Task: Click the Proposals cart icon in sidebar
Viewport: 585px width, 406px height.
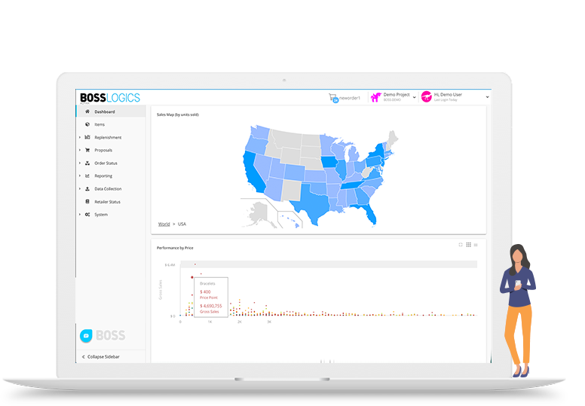Action: coord(87,150)
